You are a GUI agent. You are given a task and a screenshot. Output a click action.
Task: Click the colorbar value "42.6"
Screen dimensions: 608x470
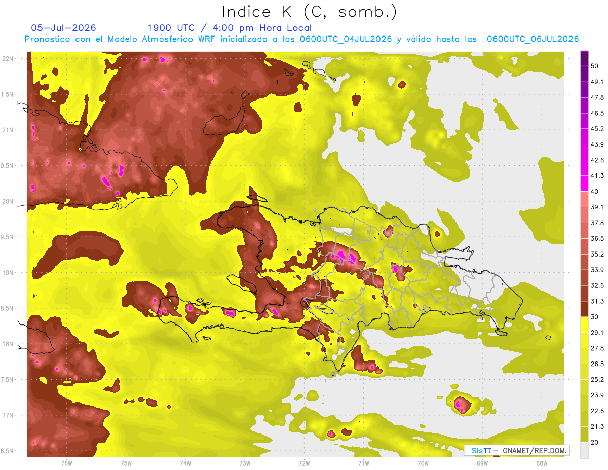coord(597,160)
